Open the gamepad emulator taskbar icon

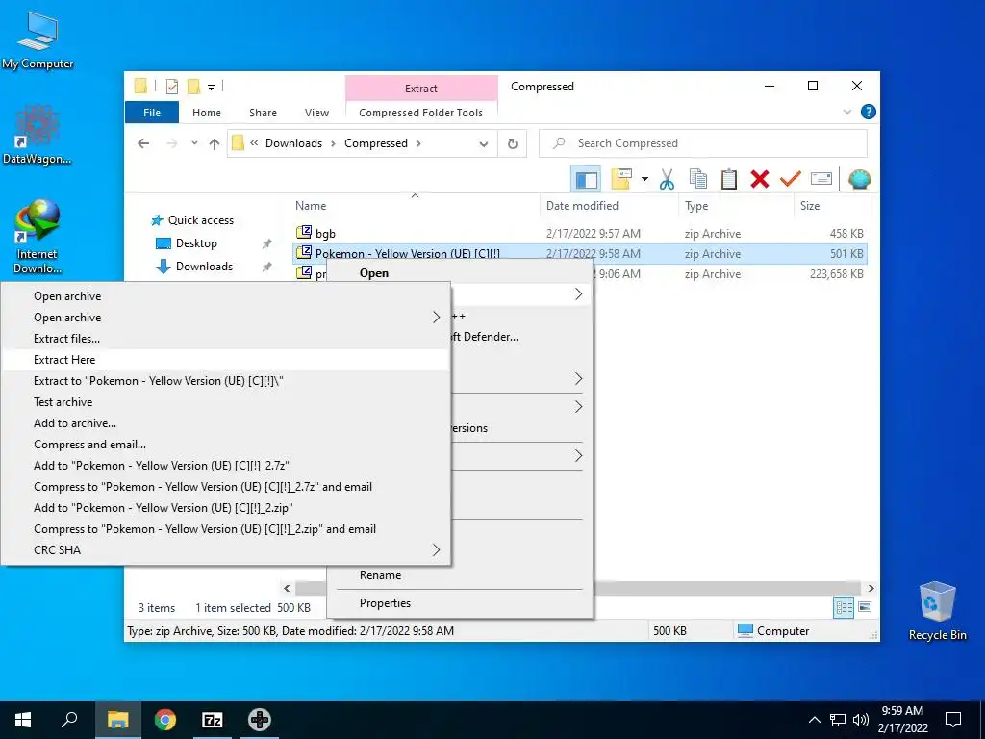click(260, 720)
